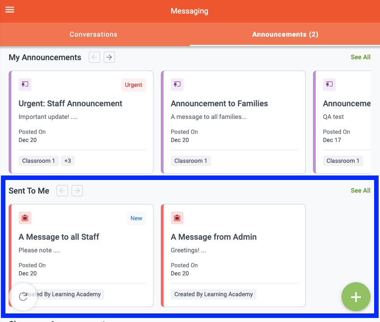
Task: Click red icon on A Message from Admin
Action: (x=177, y=218)
